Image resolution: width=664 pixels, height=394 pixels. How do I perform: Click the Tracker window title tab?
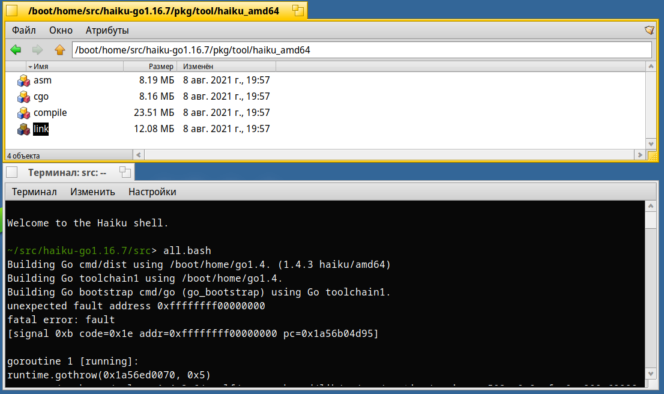pyautogui.click(x=154, y=11)
